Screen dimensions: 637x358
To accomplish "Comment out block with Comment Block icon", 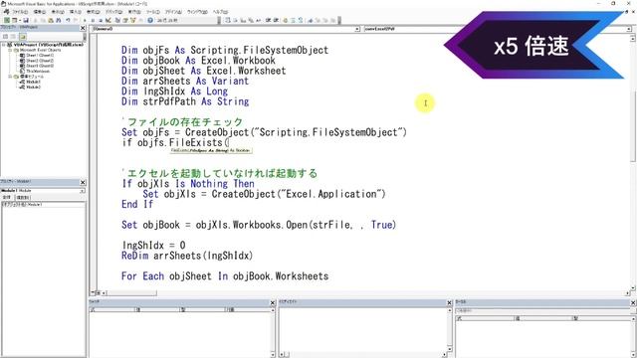I will point(293,20).
